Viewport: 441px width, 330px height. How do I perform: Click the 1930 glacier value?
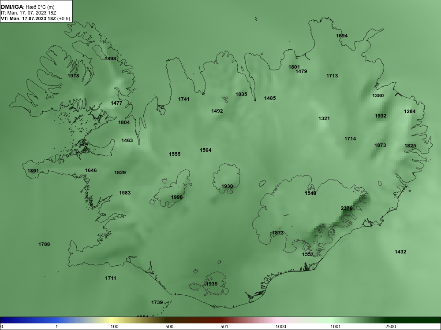(x=227, y=186)
